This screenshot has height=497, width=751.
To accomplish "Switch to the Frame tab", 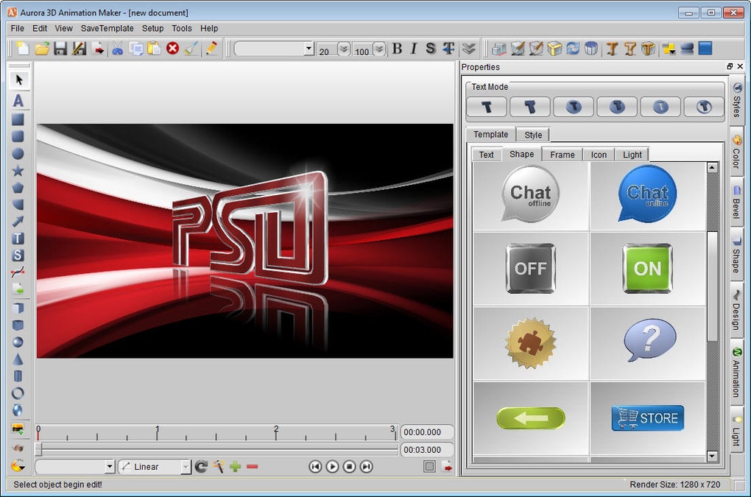I will 562,155.
